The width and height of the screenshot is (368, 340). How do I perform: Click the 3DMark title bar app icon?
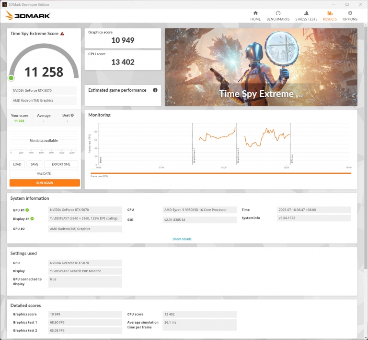tap(4, 4)
